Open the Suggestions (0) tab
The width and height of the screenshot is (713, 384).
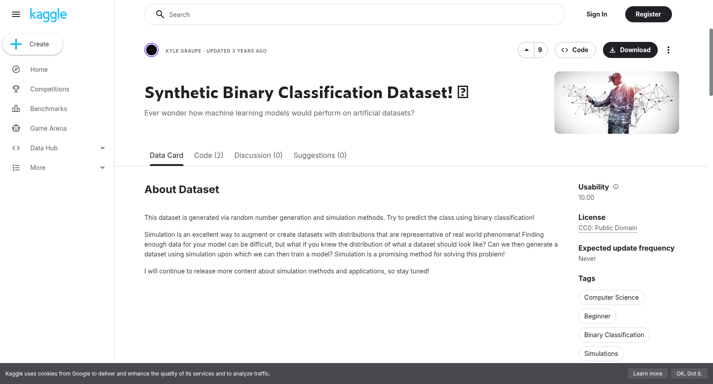click(320, 155)
